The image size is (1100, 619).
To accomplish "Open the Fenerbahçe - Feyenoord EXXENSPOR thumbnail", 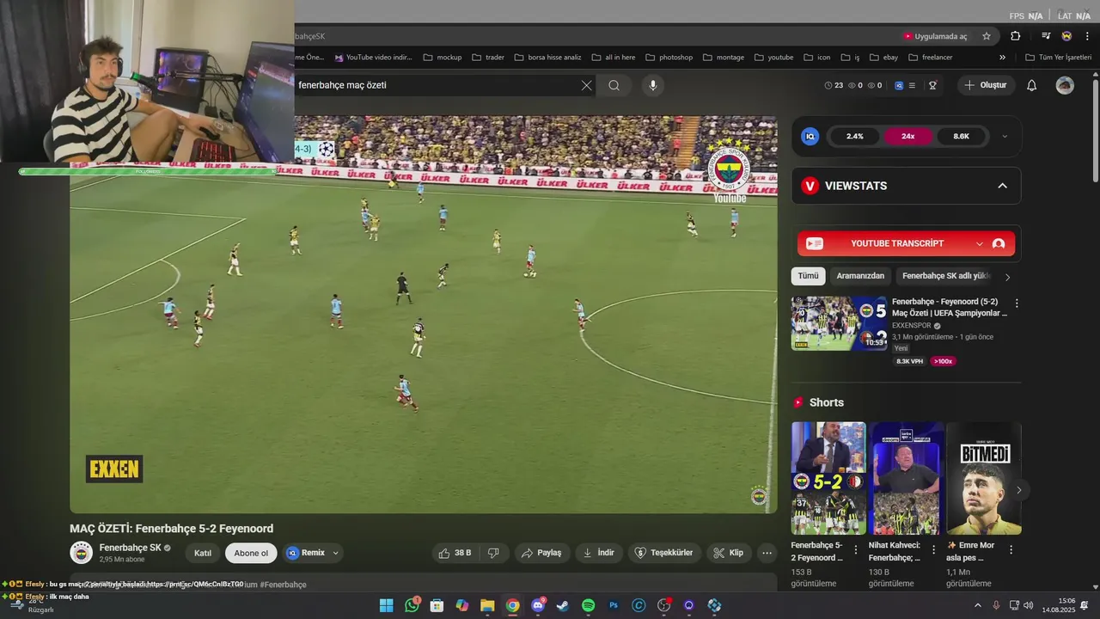I will coord(839,323).
